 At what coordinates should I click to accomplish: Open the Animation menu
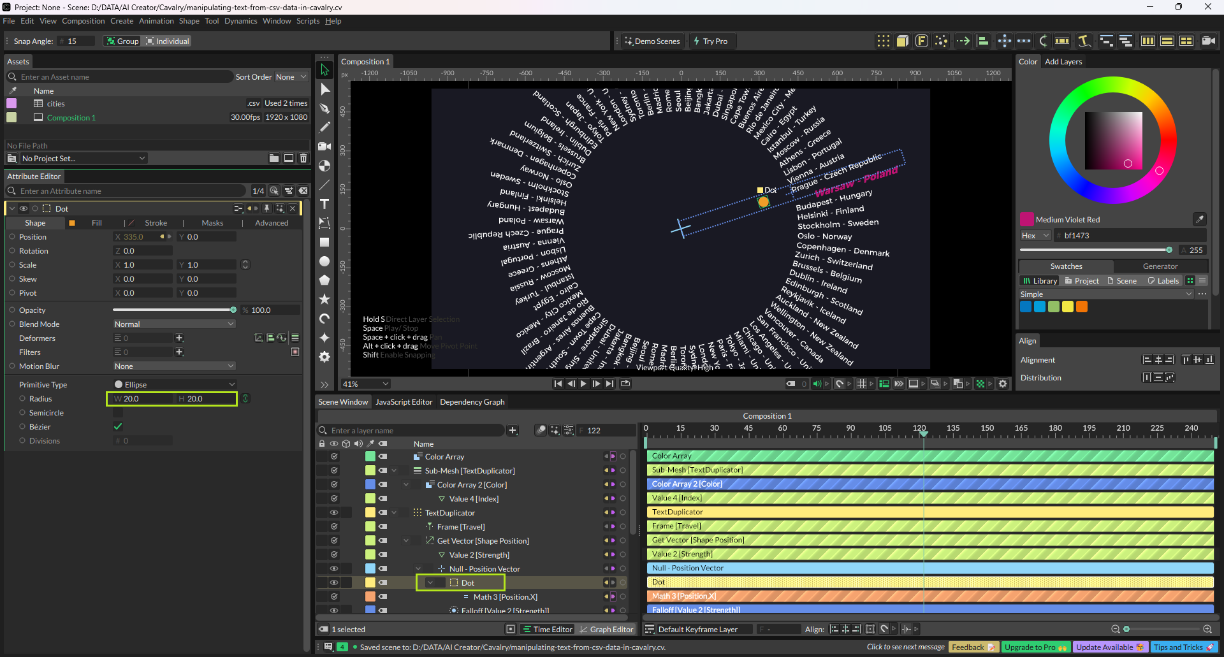click(x=156, y=21)
